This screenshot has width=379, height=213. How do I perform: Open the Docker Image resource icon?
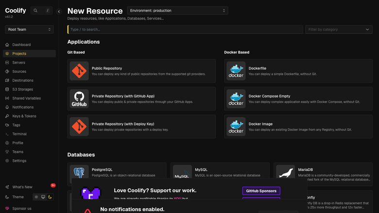236,127
